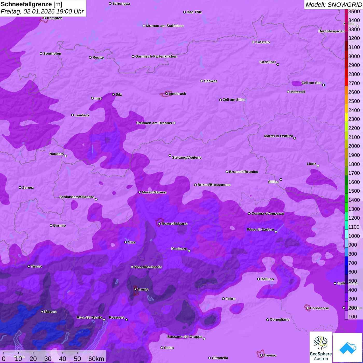Click the 1000 m cyan legend color
Viewport: 363px width, 363px height.
(x=346, y=234)
